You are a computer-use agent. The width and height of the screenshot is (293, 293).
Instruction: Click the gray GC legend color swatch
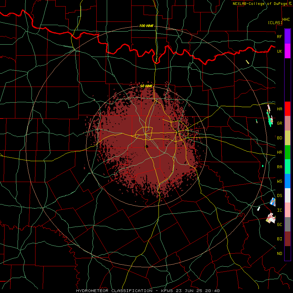(x=287, y=224)
